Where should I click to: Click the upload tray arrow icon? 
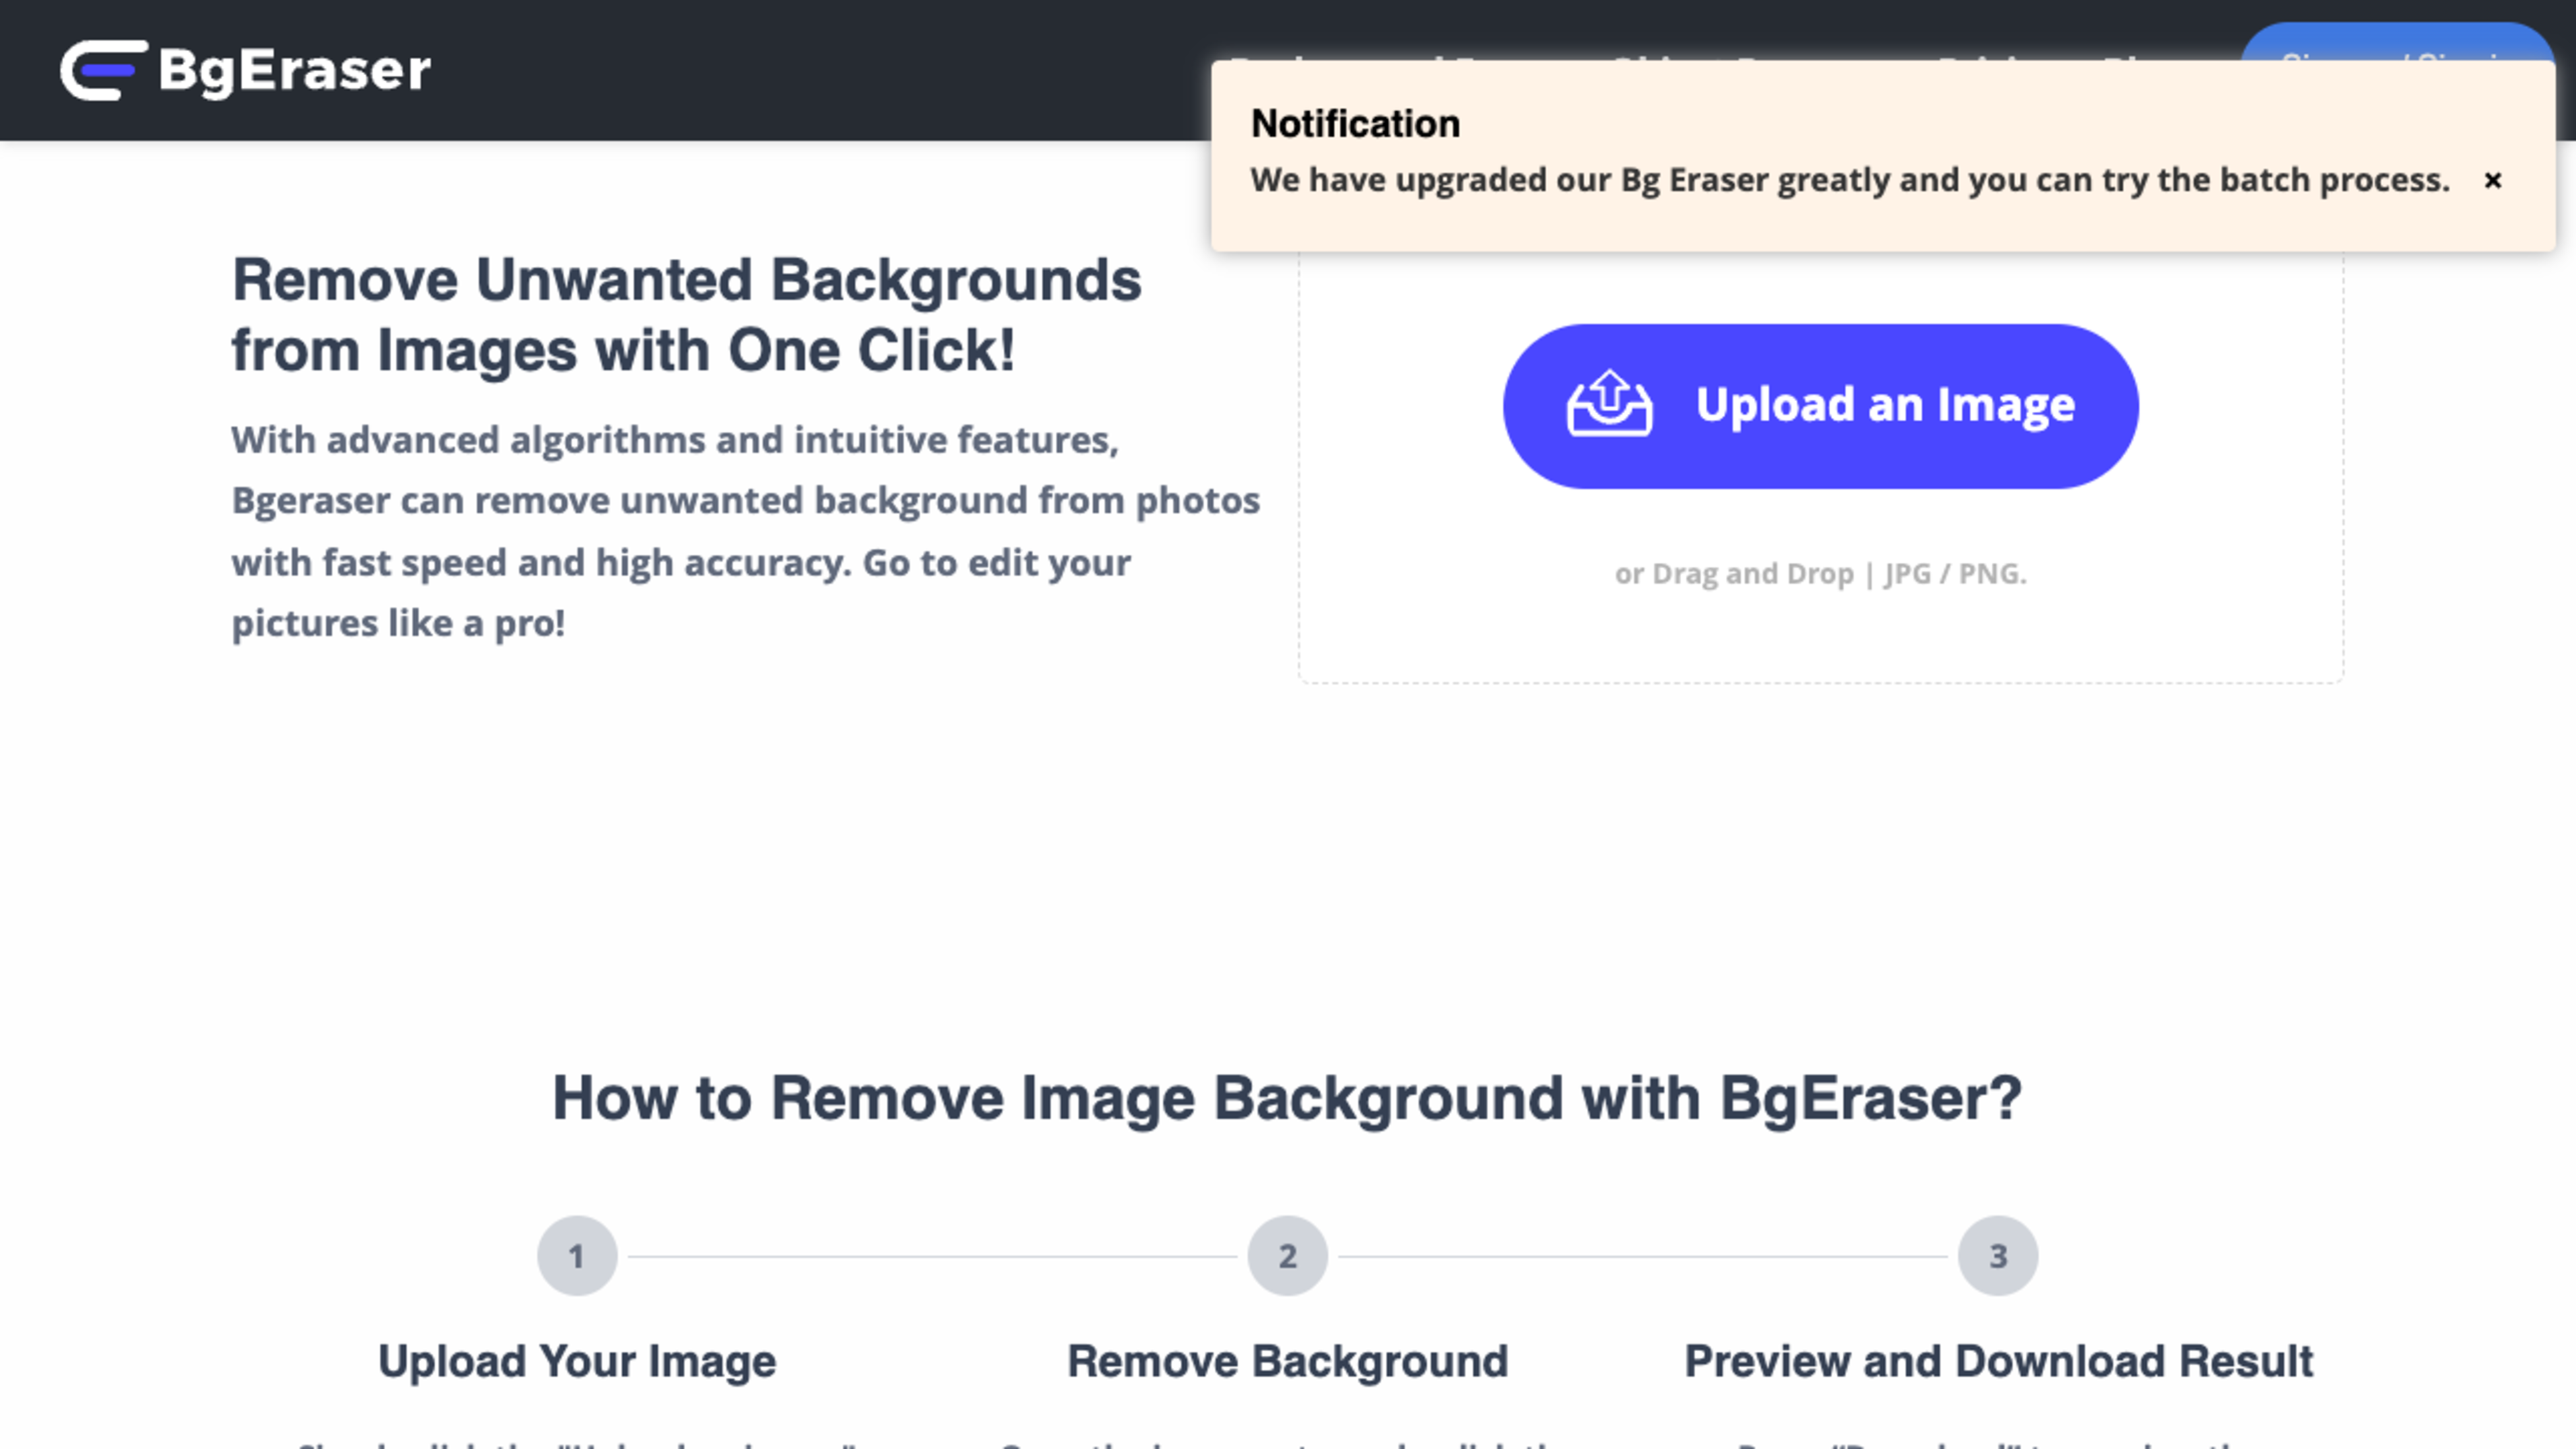pyautogui.click(x=1609, y=404)
